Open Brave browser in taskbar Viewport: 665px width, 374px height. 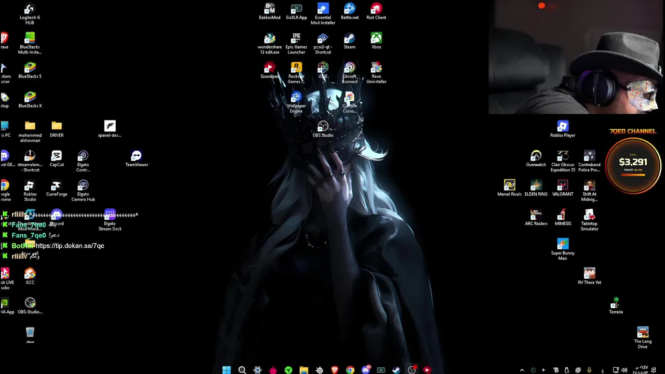point(335,370)
